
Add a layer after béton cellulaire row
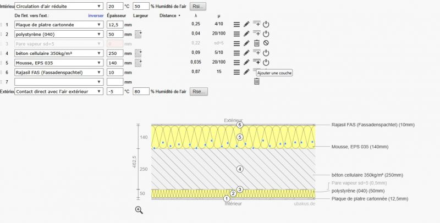coord(256,53)
